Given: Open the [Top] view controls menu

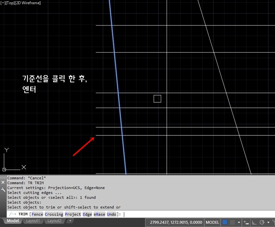Looking at the screenshot, I should [x=10, y=3].
